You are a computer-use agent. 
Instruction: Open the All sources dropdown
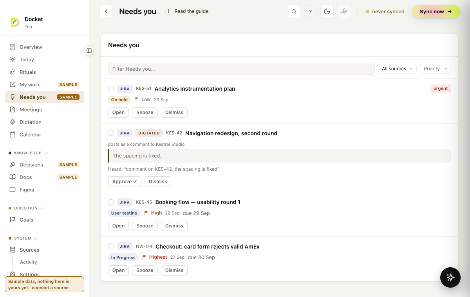pos(397,69)
